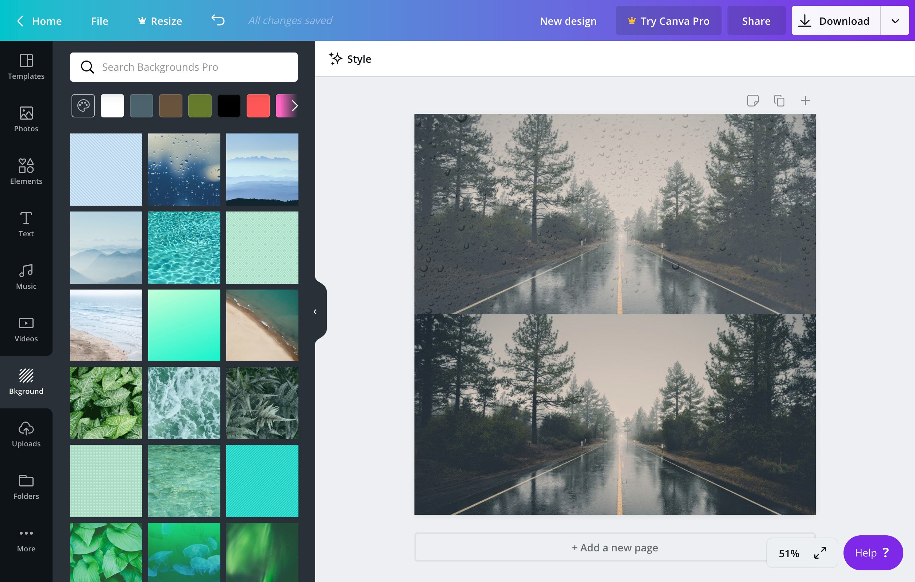Click the Text tool in sidebar

(x=26, y=223)
